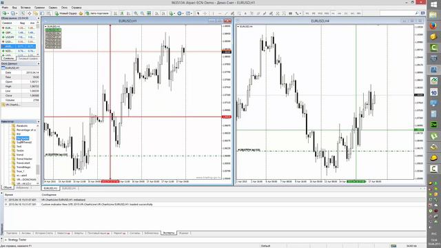Switch to Избранное tab in Navigator
The image size is (441, 248).
(23, 187)
